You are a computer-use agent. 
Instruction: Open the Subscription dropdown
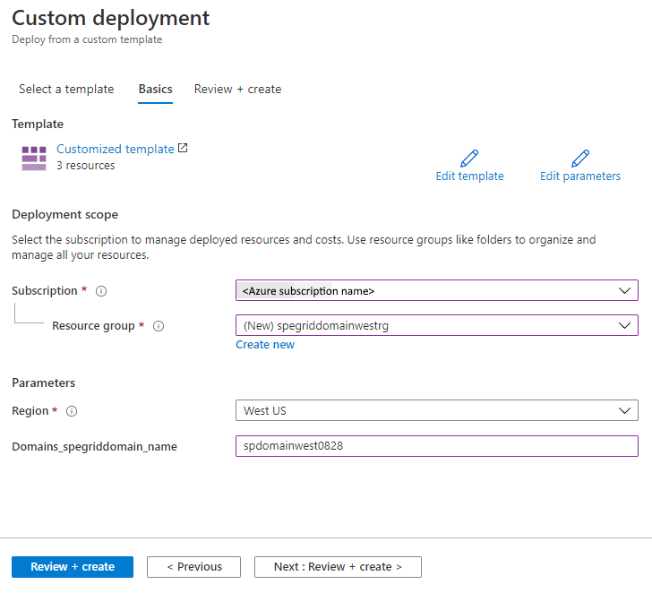[436, 290]
